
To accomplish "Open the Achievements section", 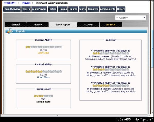I will (x=108, y=9).
